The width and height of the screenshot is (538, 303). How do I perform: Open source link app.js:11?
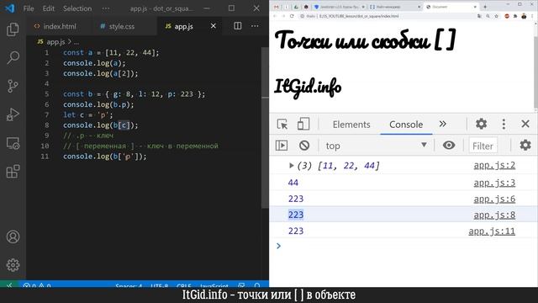coord(492,231)
